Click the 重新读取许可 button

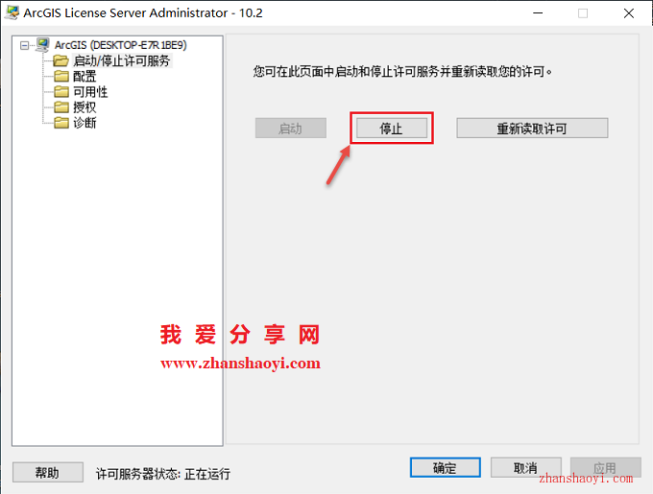pyautogui.click(x=532, y=129)
